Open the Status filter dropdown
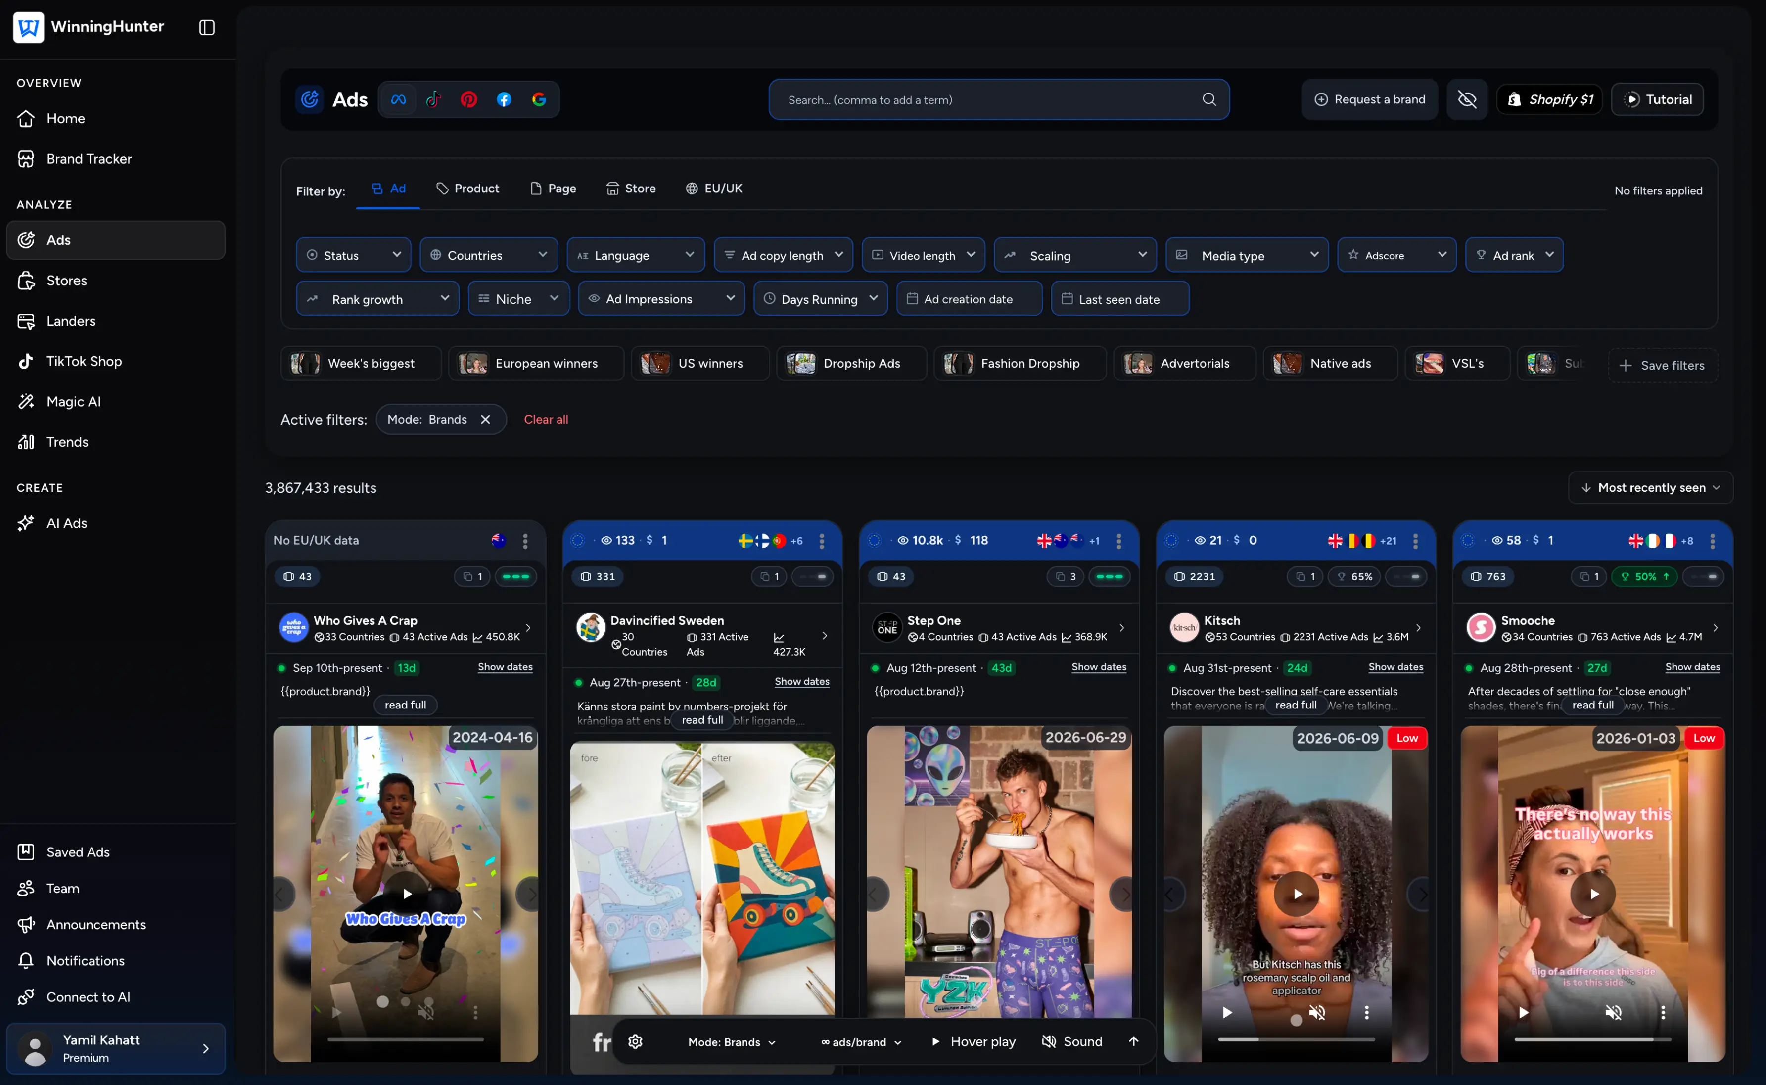Screen dimensions: 1766x1085 (354, 255)
